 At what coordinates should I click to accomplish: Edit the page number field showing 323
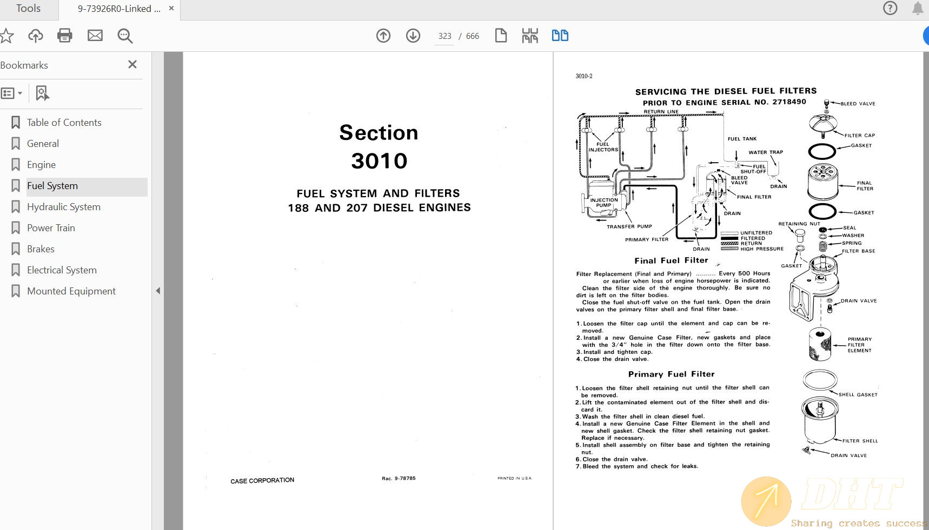[444, 36]
